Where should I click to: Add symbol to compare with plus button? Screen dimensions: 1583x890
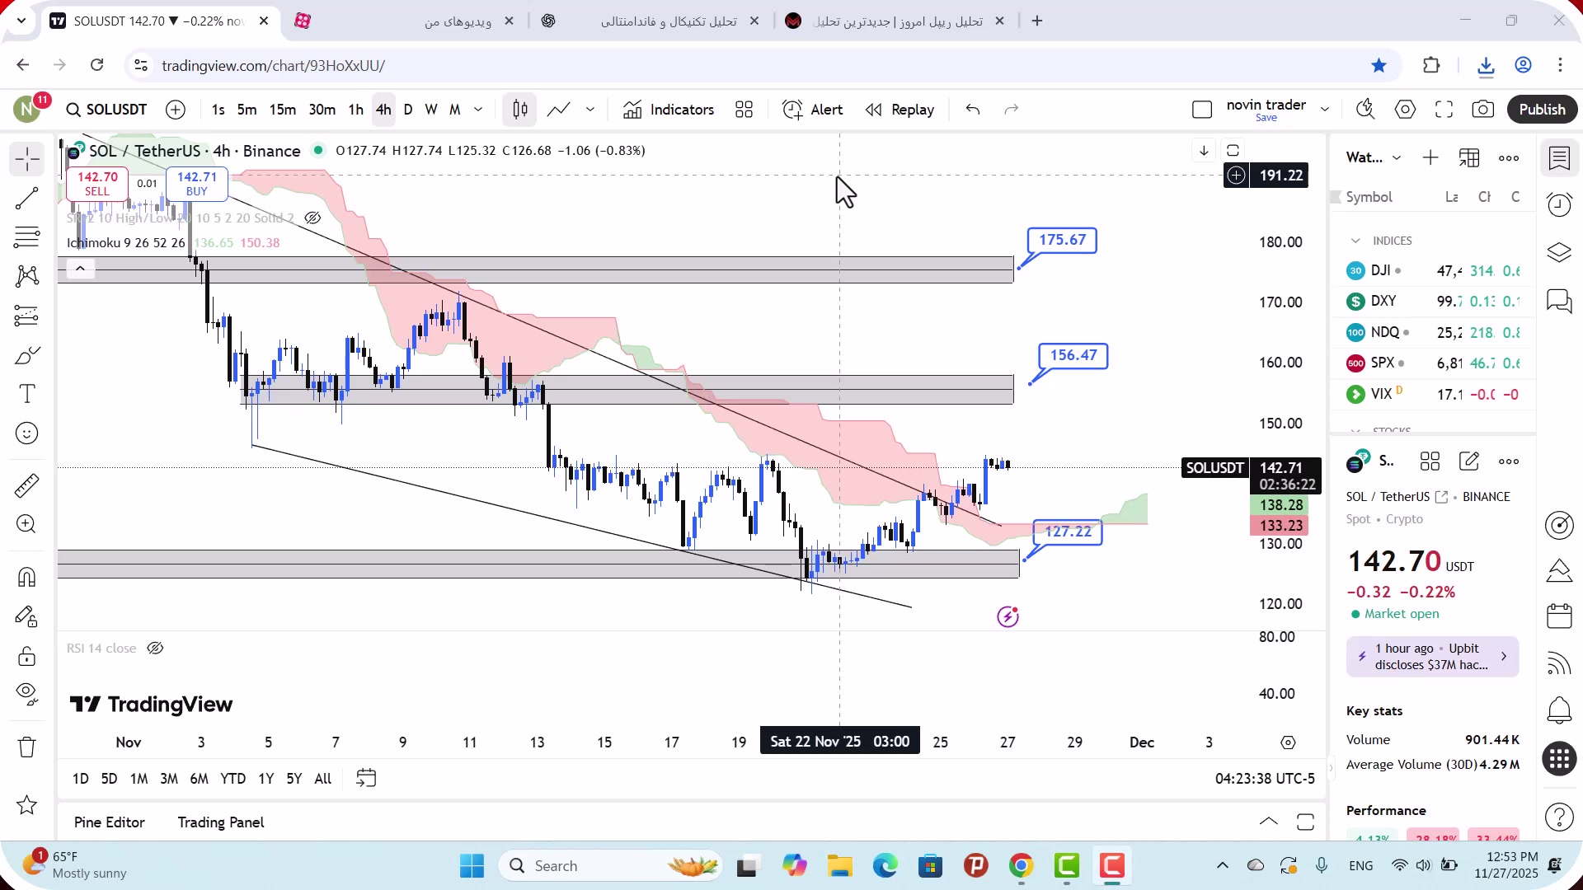point(176,110)
